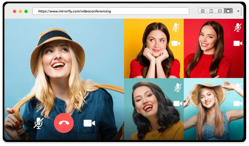
Task: End the call with red hang-up button
Action: point(64,123)
